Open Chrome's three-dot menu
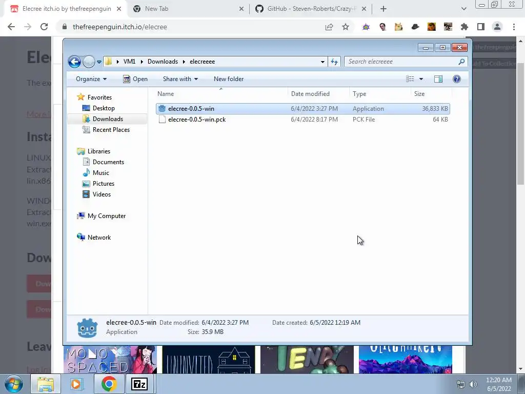Viewport: 525px width, 394px height. pyautogui.click(x=514, y=27)
